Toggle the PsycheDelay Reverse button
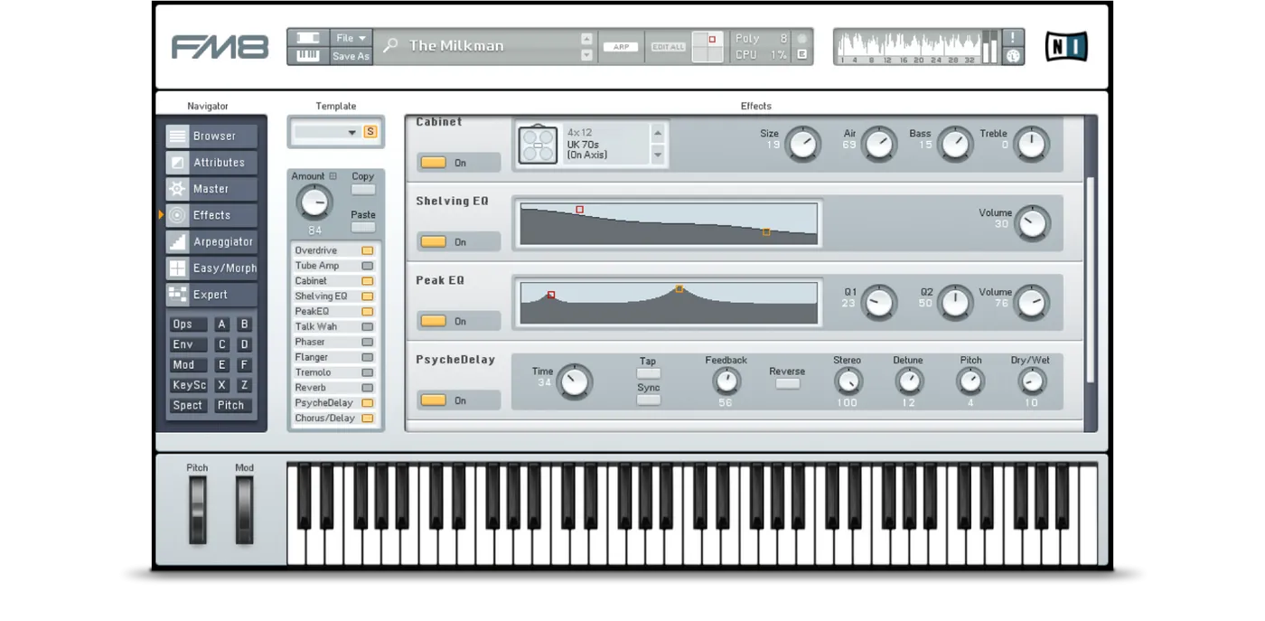This screenshot has height=621, width=1265. pyautogui.click(x=788, y=384)
